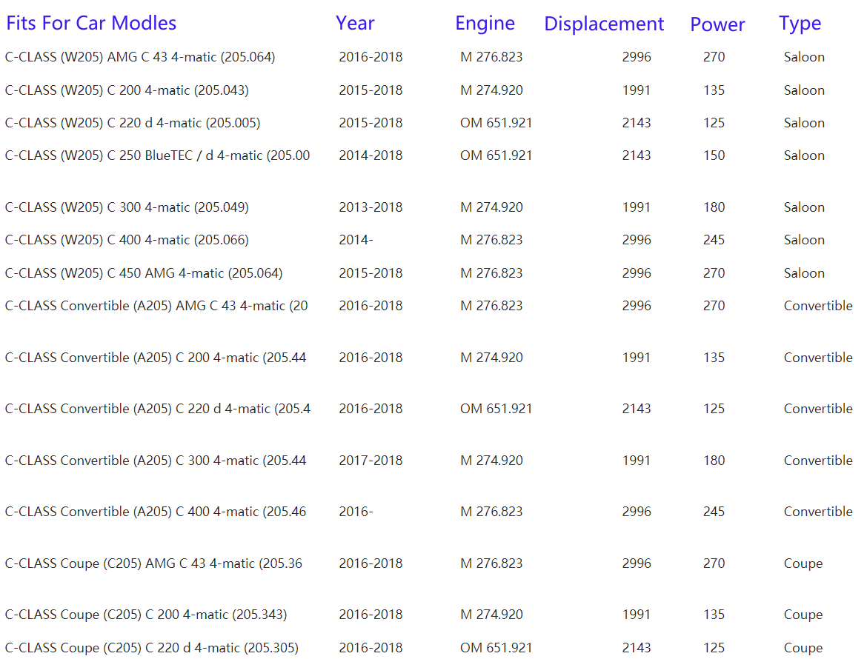Viewport: 867px width, 659px height.
Task: Click the year cell '2013-2018'
Action: click(371, 207)
